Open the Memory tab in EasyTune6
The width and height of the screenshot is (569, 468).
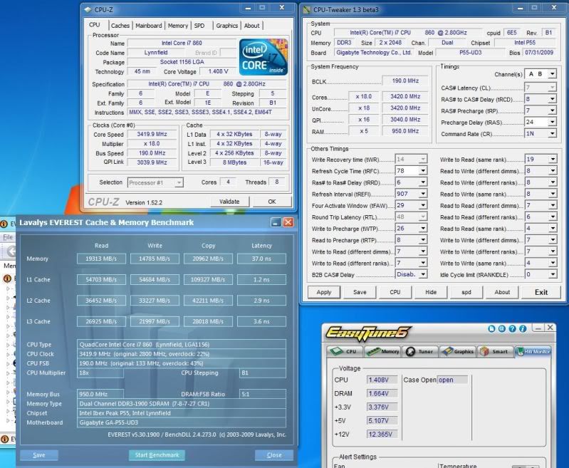[382, 351]
